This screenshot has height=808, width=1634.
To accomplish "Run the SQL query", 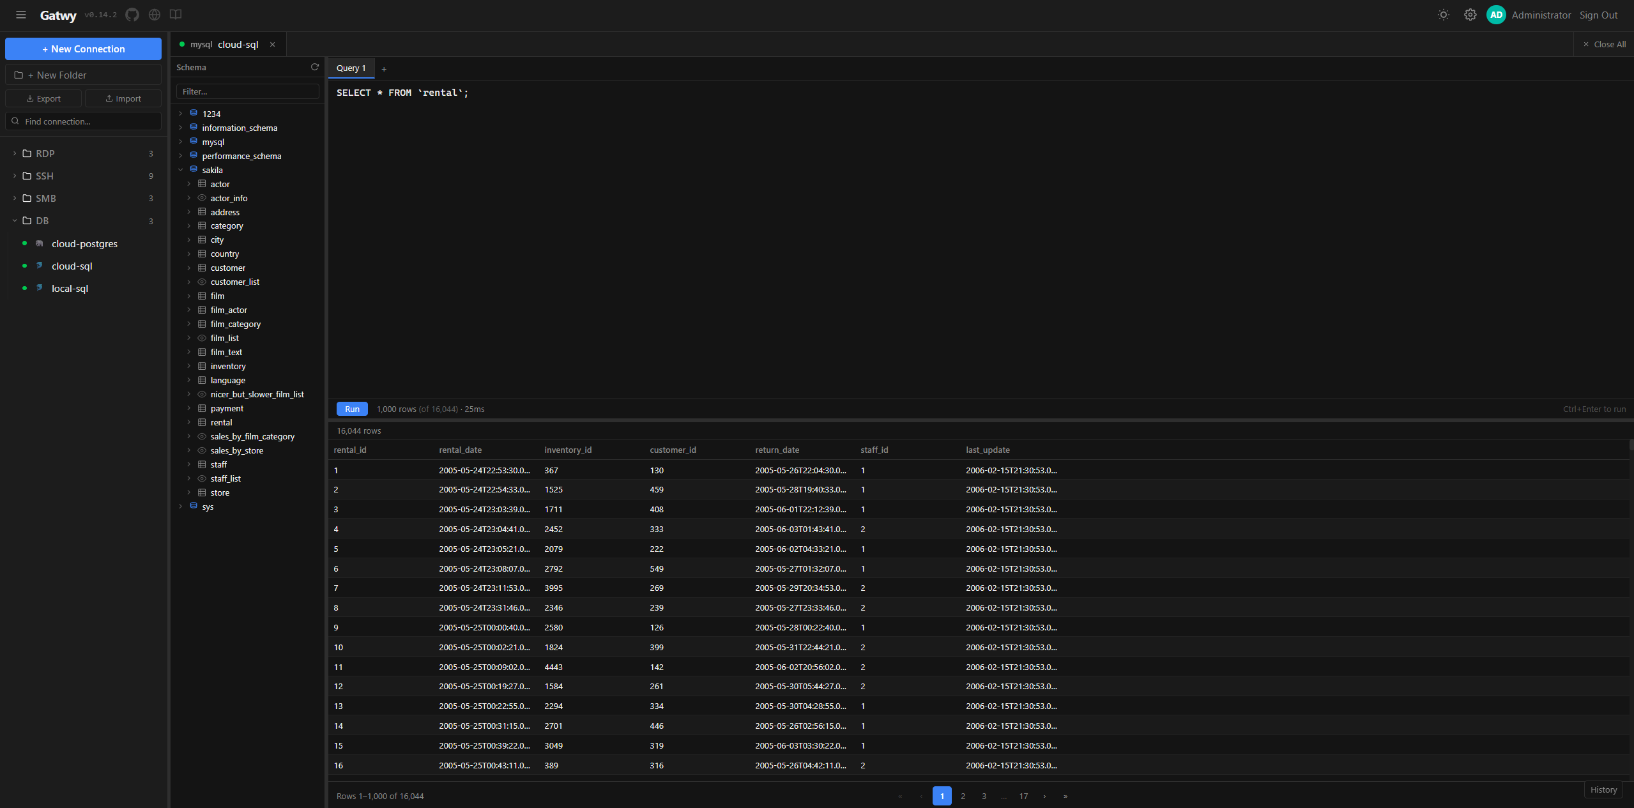I will click(352, 409).
